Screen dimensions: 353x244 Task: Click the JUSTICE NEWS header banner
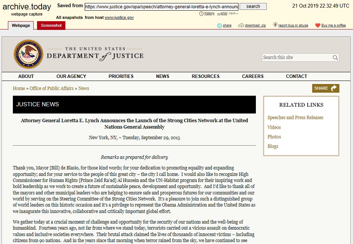click(x=134, y=104)
